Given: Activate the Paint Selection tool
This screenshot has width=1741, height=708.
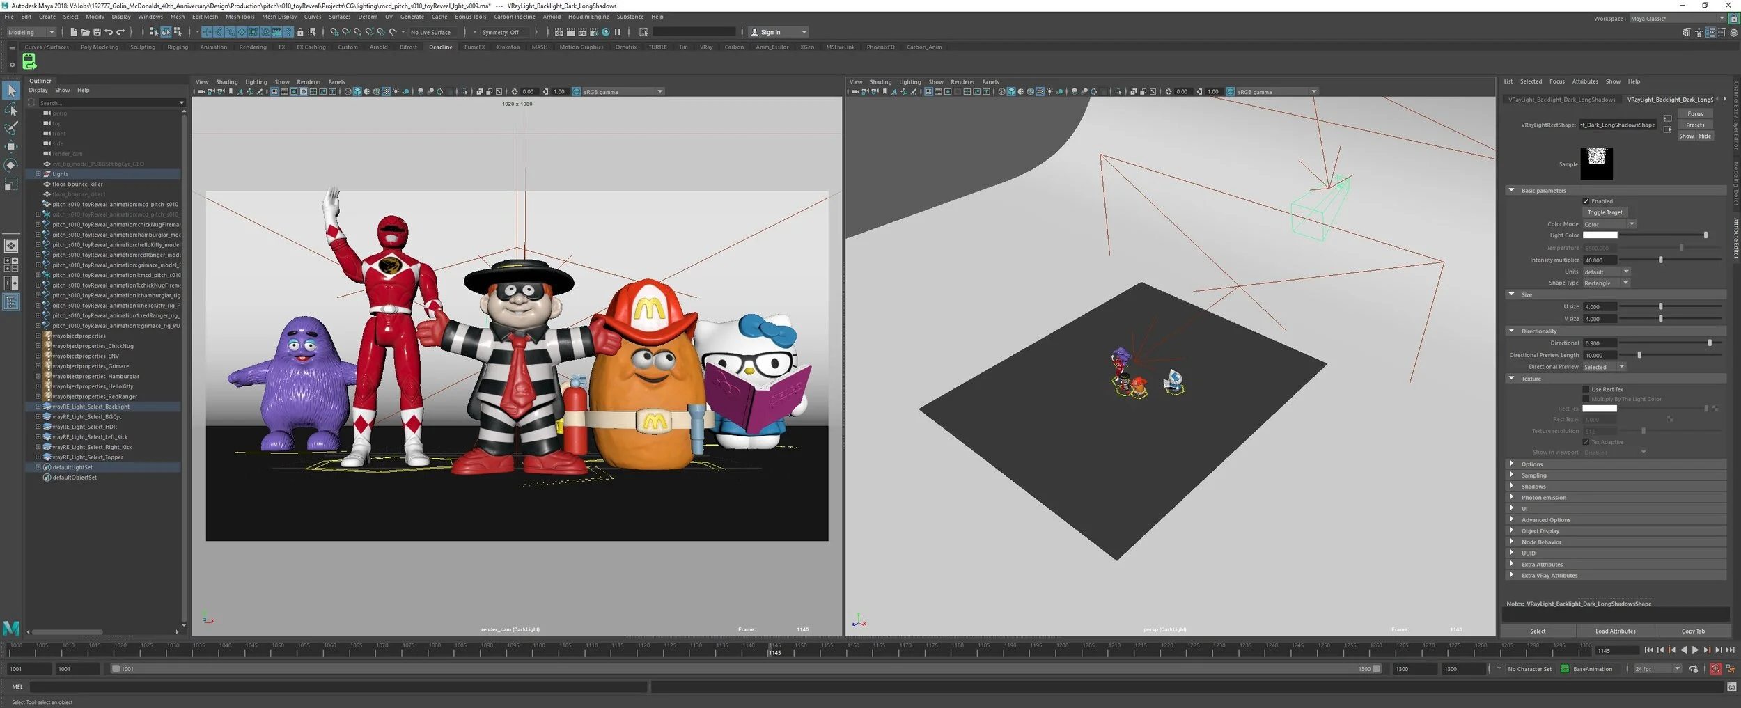Looking at the screenshot, I should click(11, 128).
